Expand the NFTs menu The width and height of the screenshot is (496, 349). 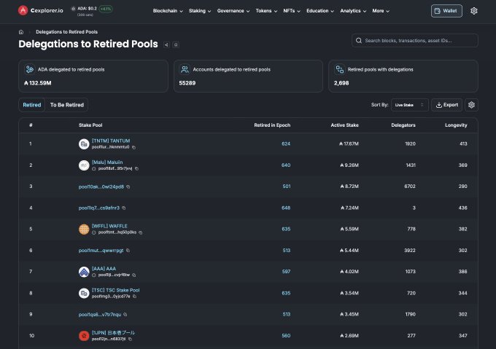click(x=292, y=11)
